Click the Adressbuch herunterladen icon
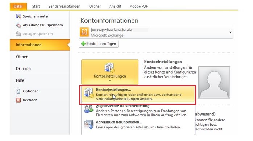 click(x=88, y=125)
